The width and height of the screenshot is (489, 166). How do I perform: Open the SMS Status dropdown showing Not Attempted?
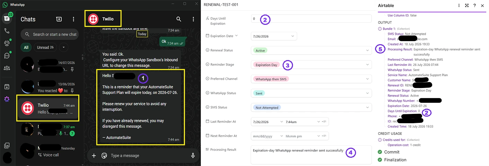coord(311,108)
